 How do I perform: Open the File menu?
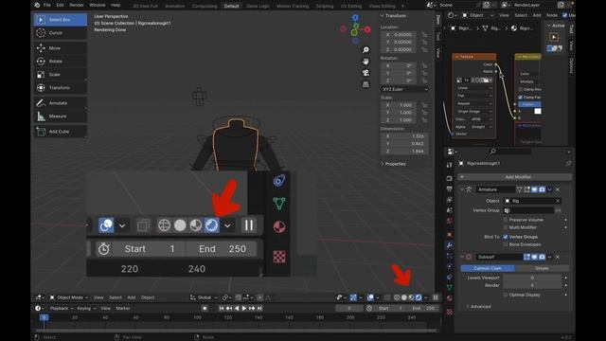click(x=47, y=5)
